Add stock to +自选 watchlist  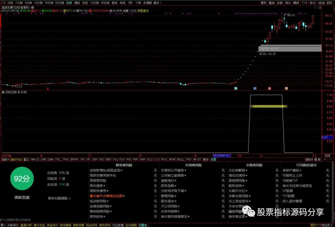pos(321,3)
